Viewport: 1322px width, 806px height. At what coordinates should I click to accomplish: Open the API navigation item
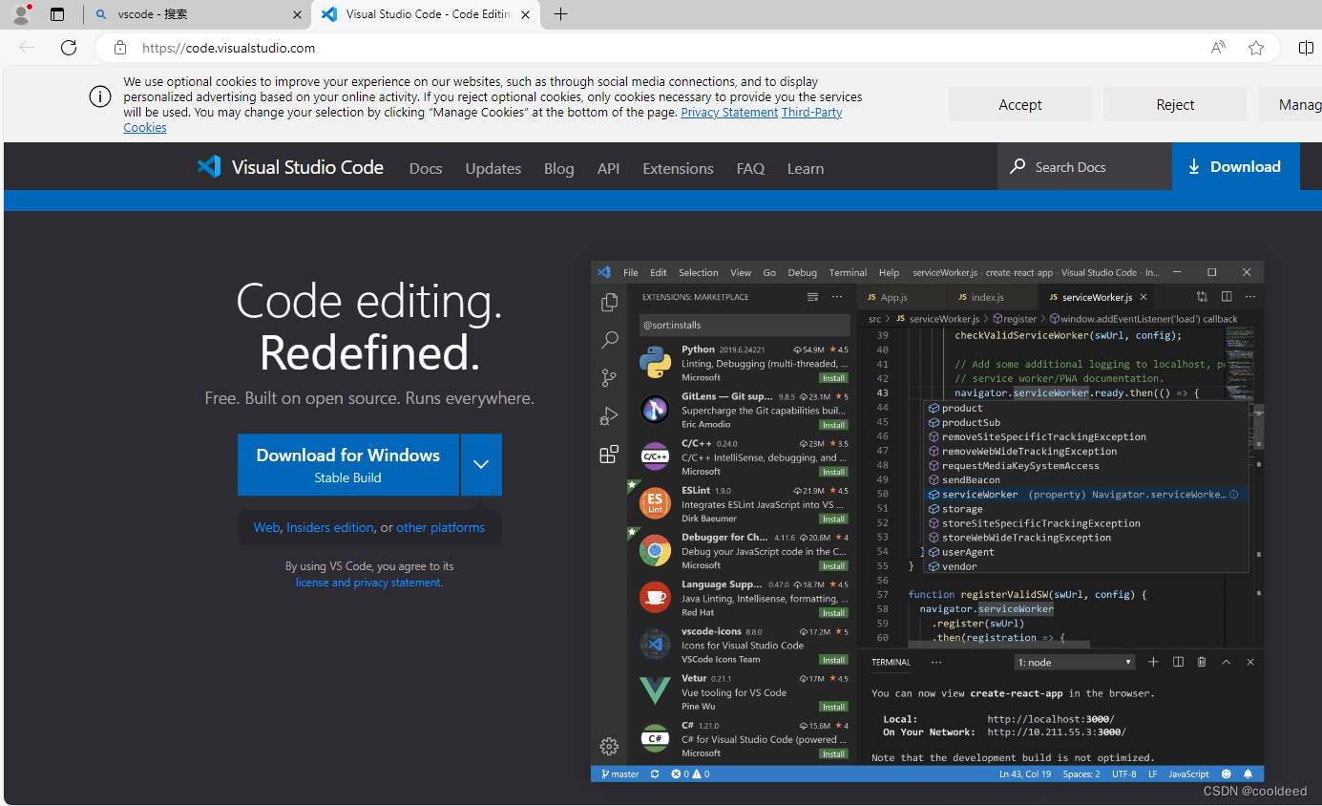click(x=608, y=168)
